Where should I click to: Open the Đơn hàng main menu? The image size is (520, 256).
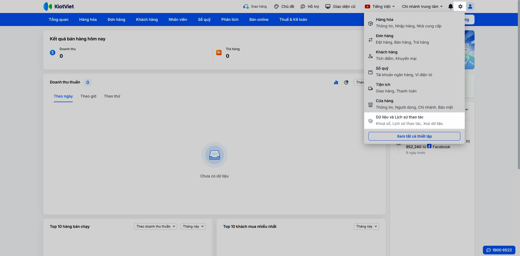pyautogui.click(x=116, y=20)
